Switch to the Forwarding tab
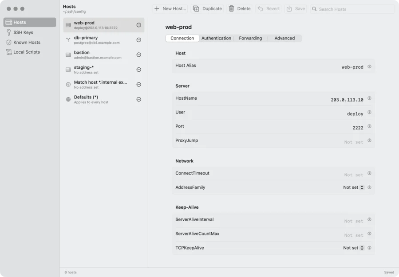Viewport: 399px width, 277px height. 250,38
